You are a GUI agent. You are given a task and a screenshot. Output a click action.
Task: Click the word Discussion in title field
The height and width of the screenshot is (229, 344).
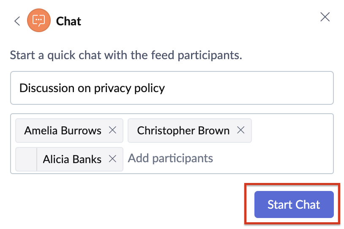pyautogui.click(x=47, y=88)
